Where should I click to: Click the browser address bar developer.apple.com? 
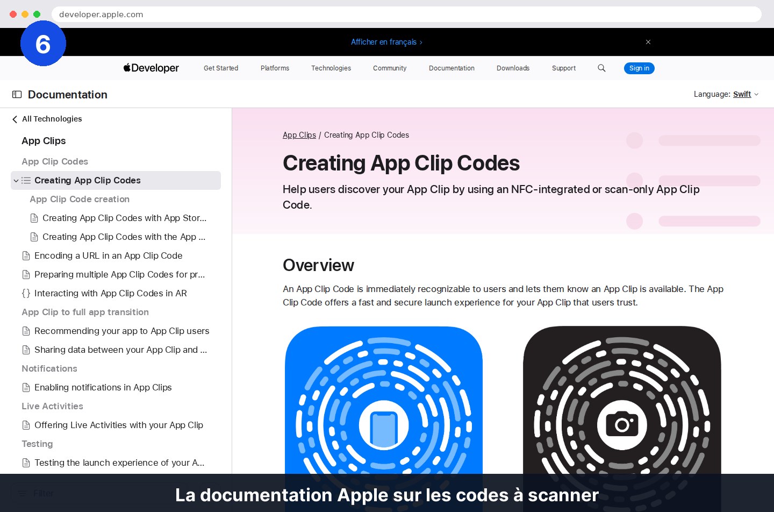point(406,15)
